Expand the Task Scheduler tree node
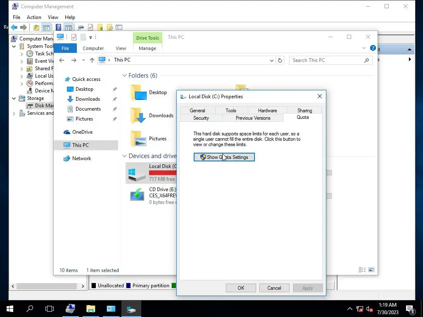The image size is (423, 317). tap(21, 54)
